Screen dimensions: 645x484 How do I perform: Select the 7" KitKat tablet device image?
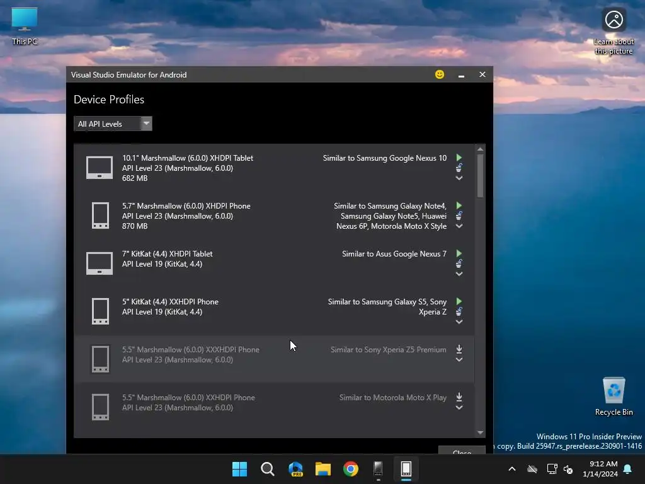[x=99, y=263]
